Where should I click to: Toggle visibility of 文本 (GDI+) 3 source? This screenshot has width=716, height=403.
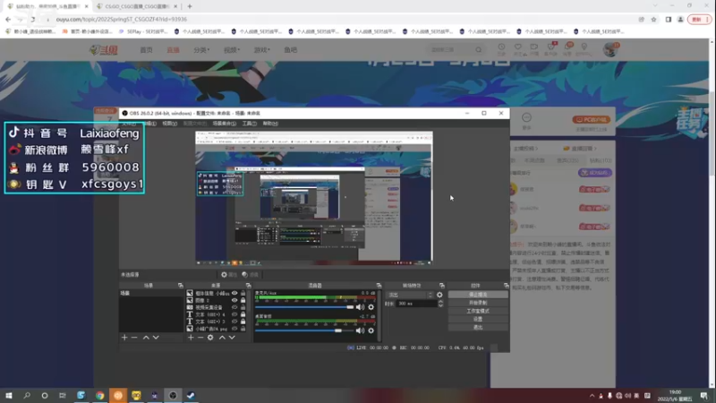coord(234,322)
